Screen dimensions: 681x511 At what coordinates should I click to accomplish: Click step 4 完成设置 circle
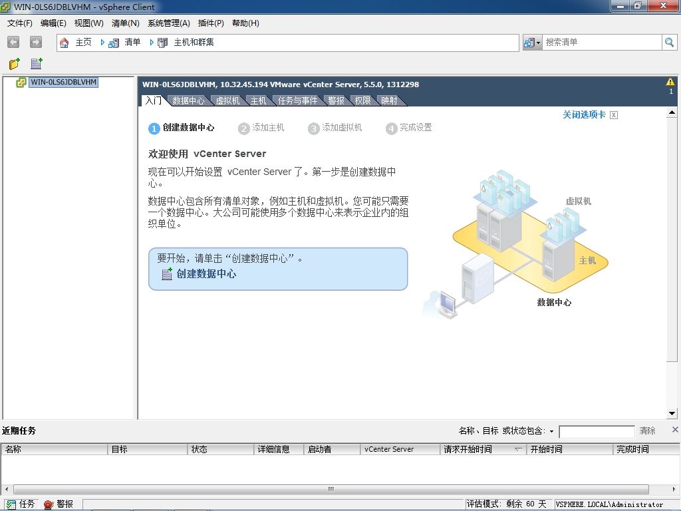[x=391, y=128]
